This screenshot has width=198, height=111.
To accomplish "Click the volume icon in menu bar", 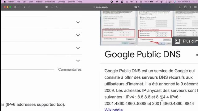I will tap(131, 2).
